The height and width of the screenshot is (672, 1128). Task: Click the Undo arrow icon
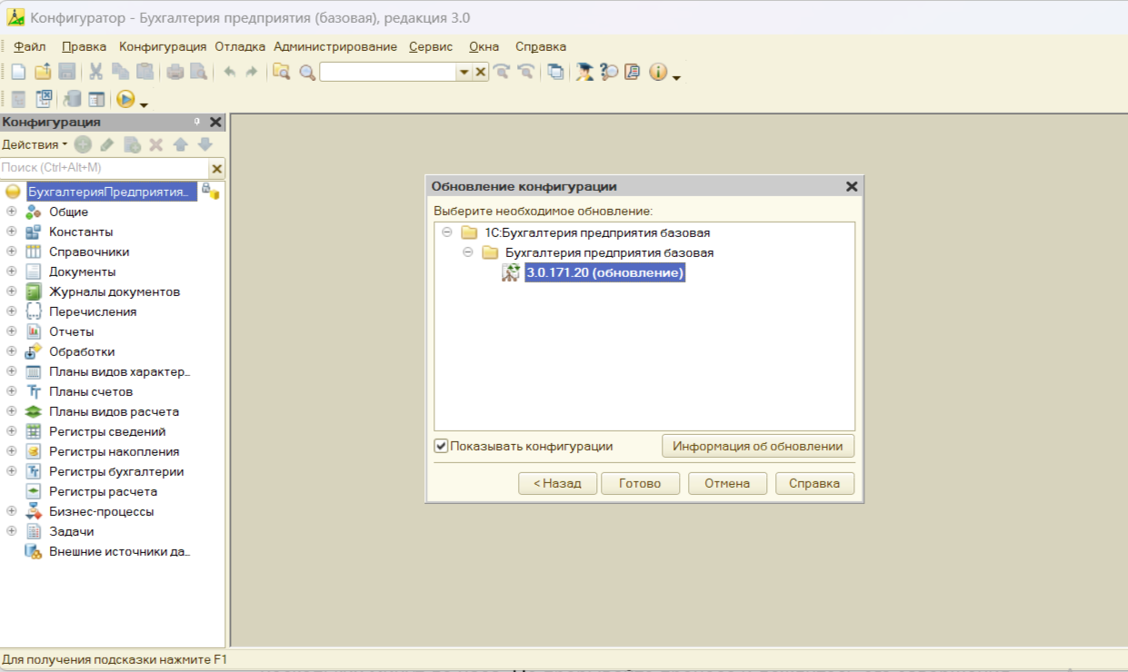[229, 72]
